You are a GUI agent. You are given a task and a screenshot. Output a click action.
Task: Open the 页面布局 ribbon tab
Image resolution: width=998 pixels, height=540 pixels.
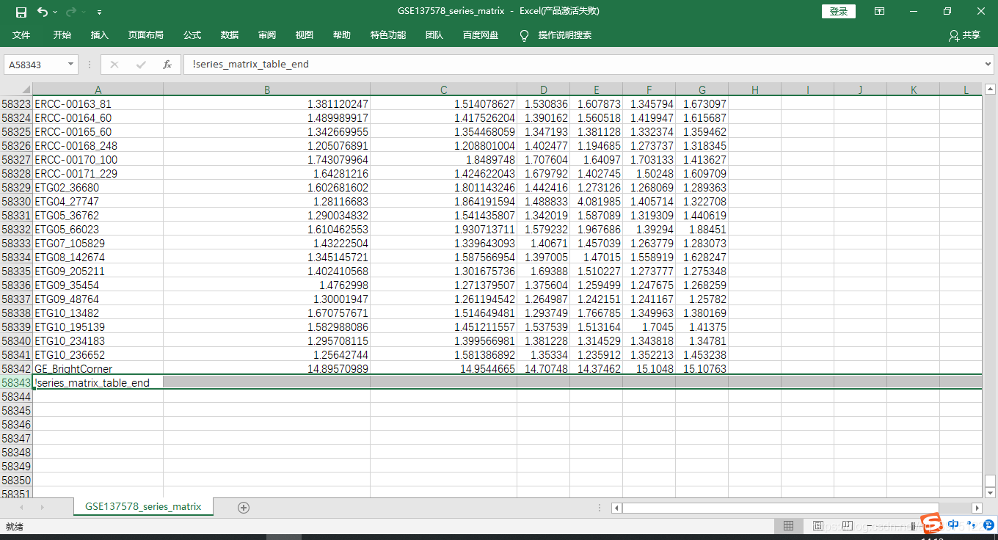pyautogui.click(x=145, y=35)
